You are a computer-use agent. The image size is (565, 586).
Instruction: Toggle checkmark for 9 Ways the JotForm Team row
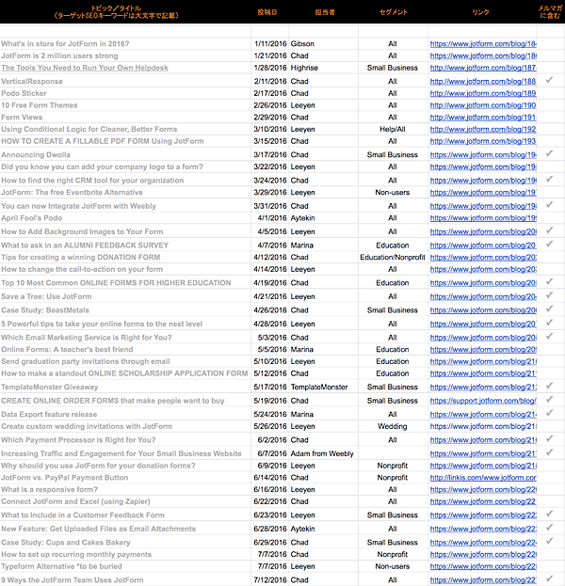coord(549,579)
